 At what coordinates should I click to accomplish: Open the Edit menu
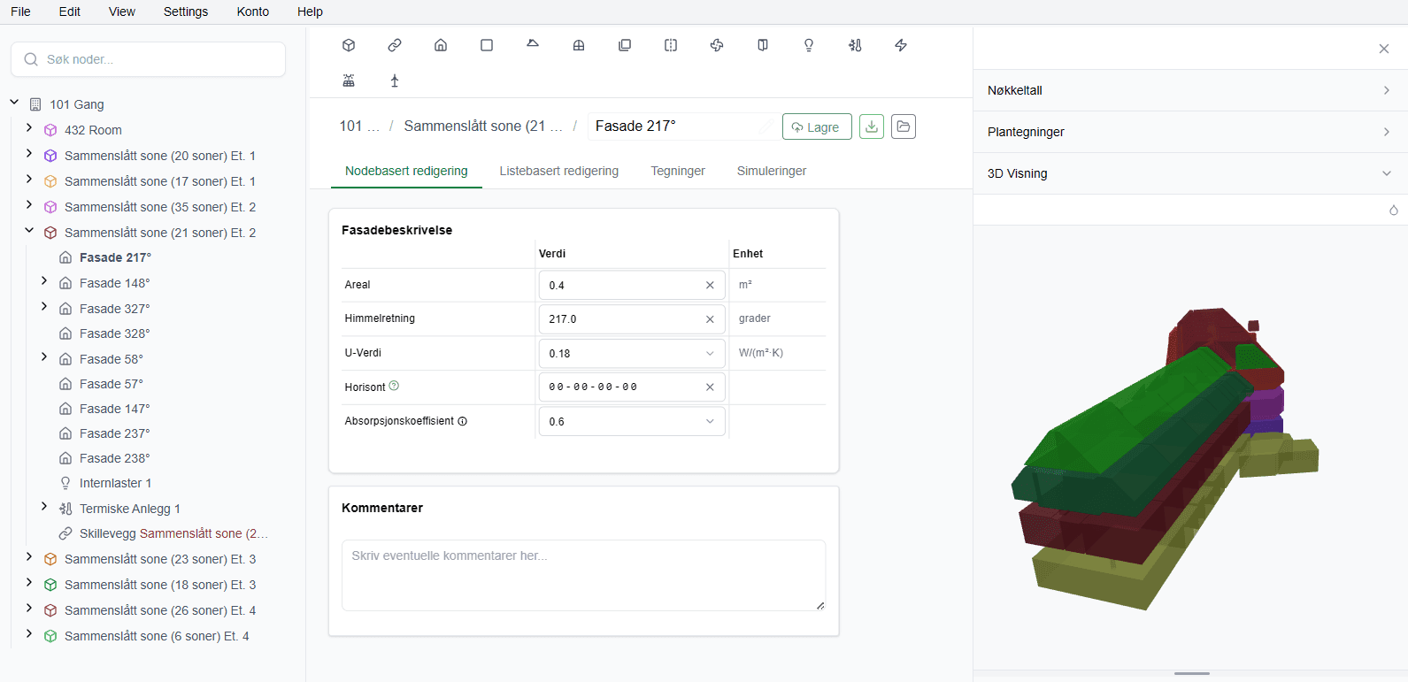pyautogui.click(x=70, y=11)
